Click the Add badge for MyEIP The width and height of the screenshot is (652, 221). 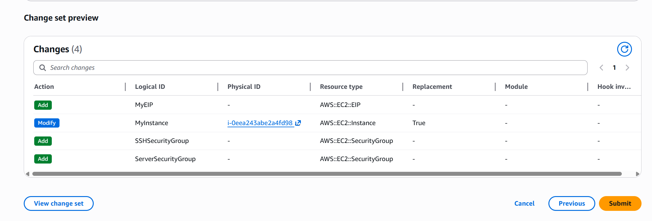click(43, 105)
